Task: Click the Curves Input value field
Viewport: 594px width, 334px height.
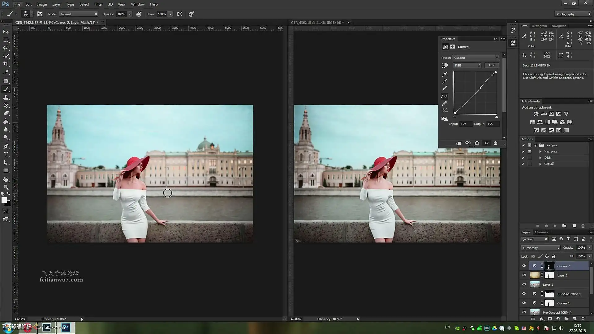Action: click(465, 124)
